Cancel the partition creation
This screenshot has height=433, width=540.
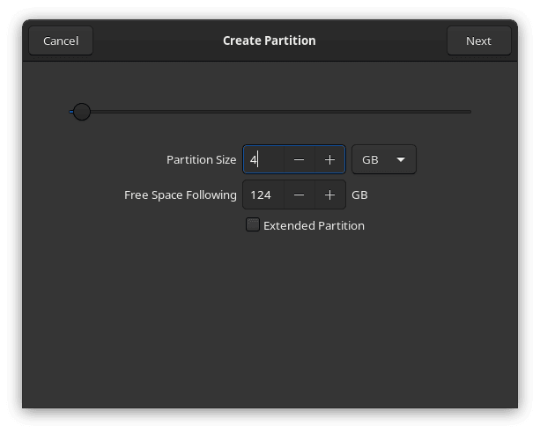point(61,40)
